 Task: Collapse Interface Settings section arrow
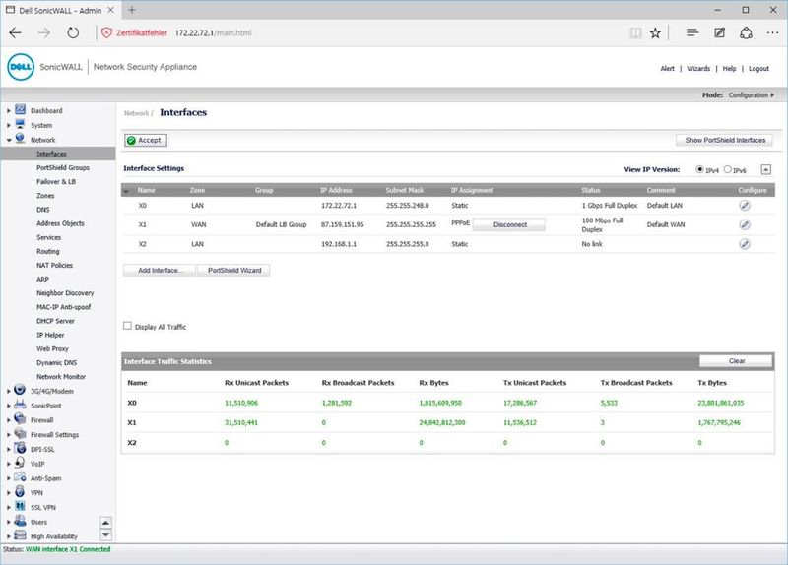(x=765, y=169)
